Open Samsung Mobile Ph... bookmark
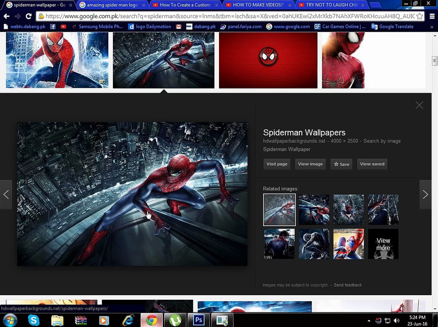This screenshot has width=438, height=327. click(x=97, y=27)
